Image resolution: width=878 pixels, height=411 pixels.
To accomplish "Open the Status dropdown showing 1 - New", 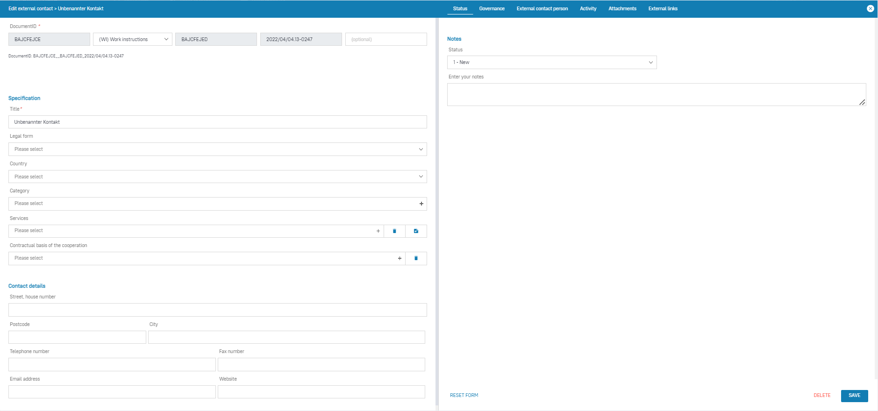I will [x=551, y=63].
